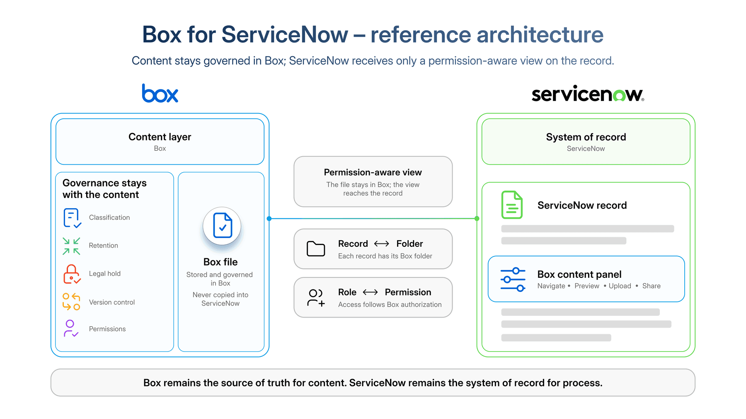Screen dimensions: 746x419
Task: Click the double arrow between Role and Permission
Action: tap(371, 292)
